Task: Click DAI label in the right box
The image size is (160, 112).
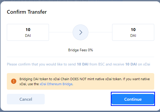Action: click(133, 35)
